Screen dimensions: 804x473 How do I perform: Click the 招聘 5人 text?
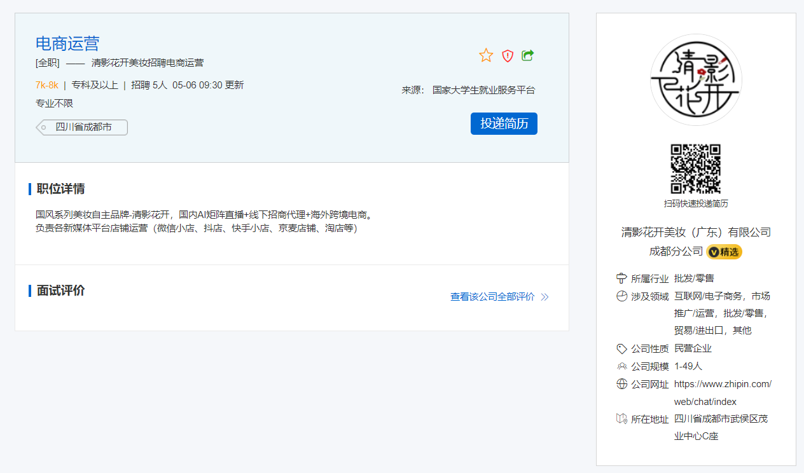pyautogui.click(x=149, y=85)
